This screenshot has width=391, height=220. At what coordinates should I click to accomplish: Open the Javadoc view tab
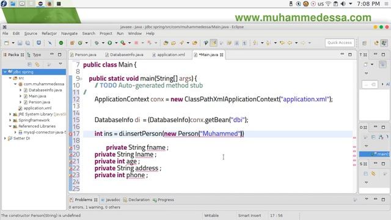[111, 200]
